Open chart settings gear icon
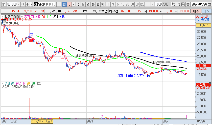This screenshot has width=212, height=125. (188, 5)
